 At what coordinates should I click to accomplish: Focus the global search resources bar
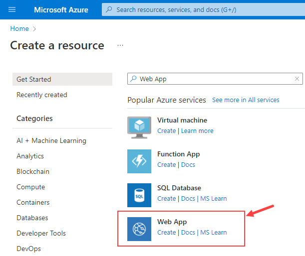click(203, 9)
